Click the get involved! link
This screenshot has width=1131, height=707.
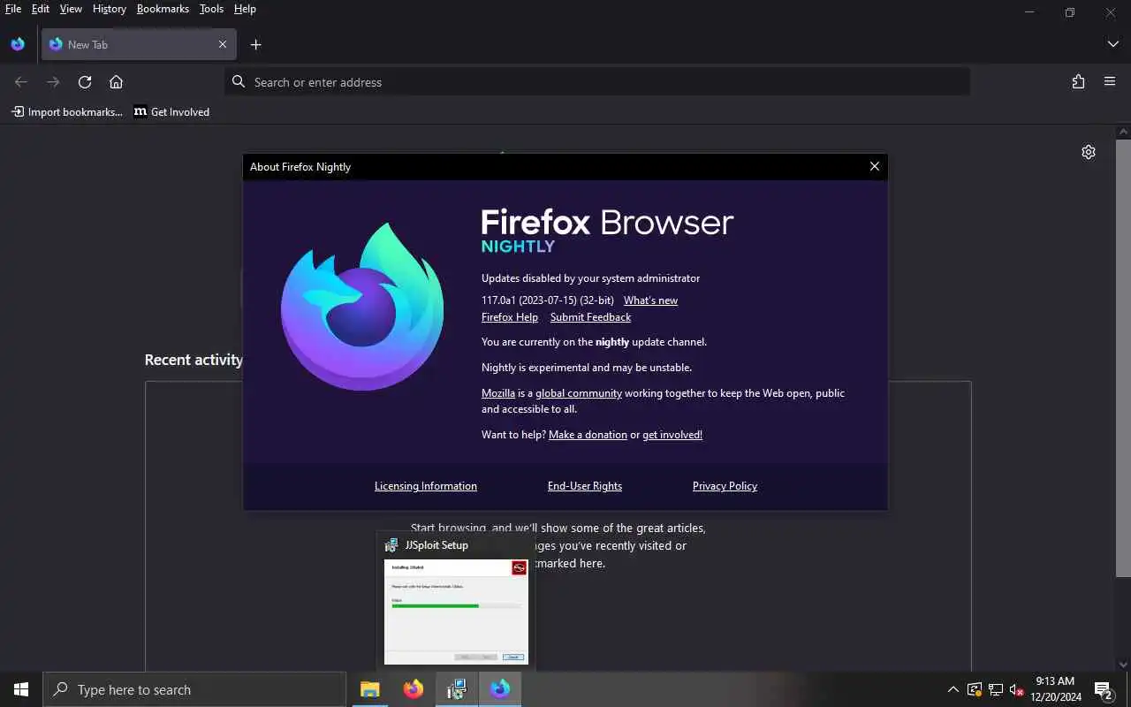click(672, 435)
